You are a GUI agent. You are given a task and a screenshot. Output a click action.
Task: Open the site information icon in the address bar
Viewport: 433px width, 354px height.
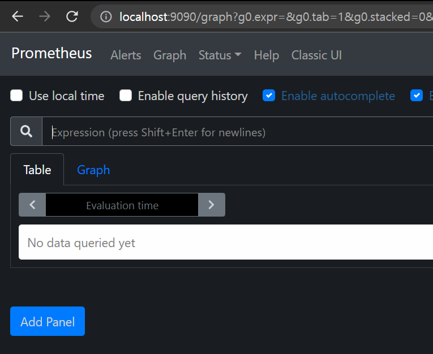pyautogui.click(x=106, y=17)
